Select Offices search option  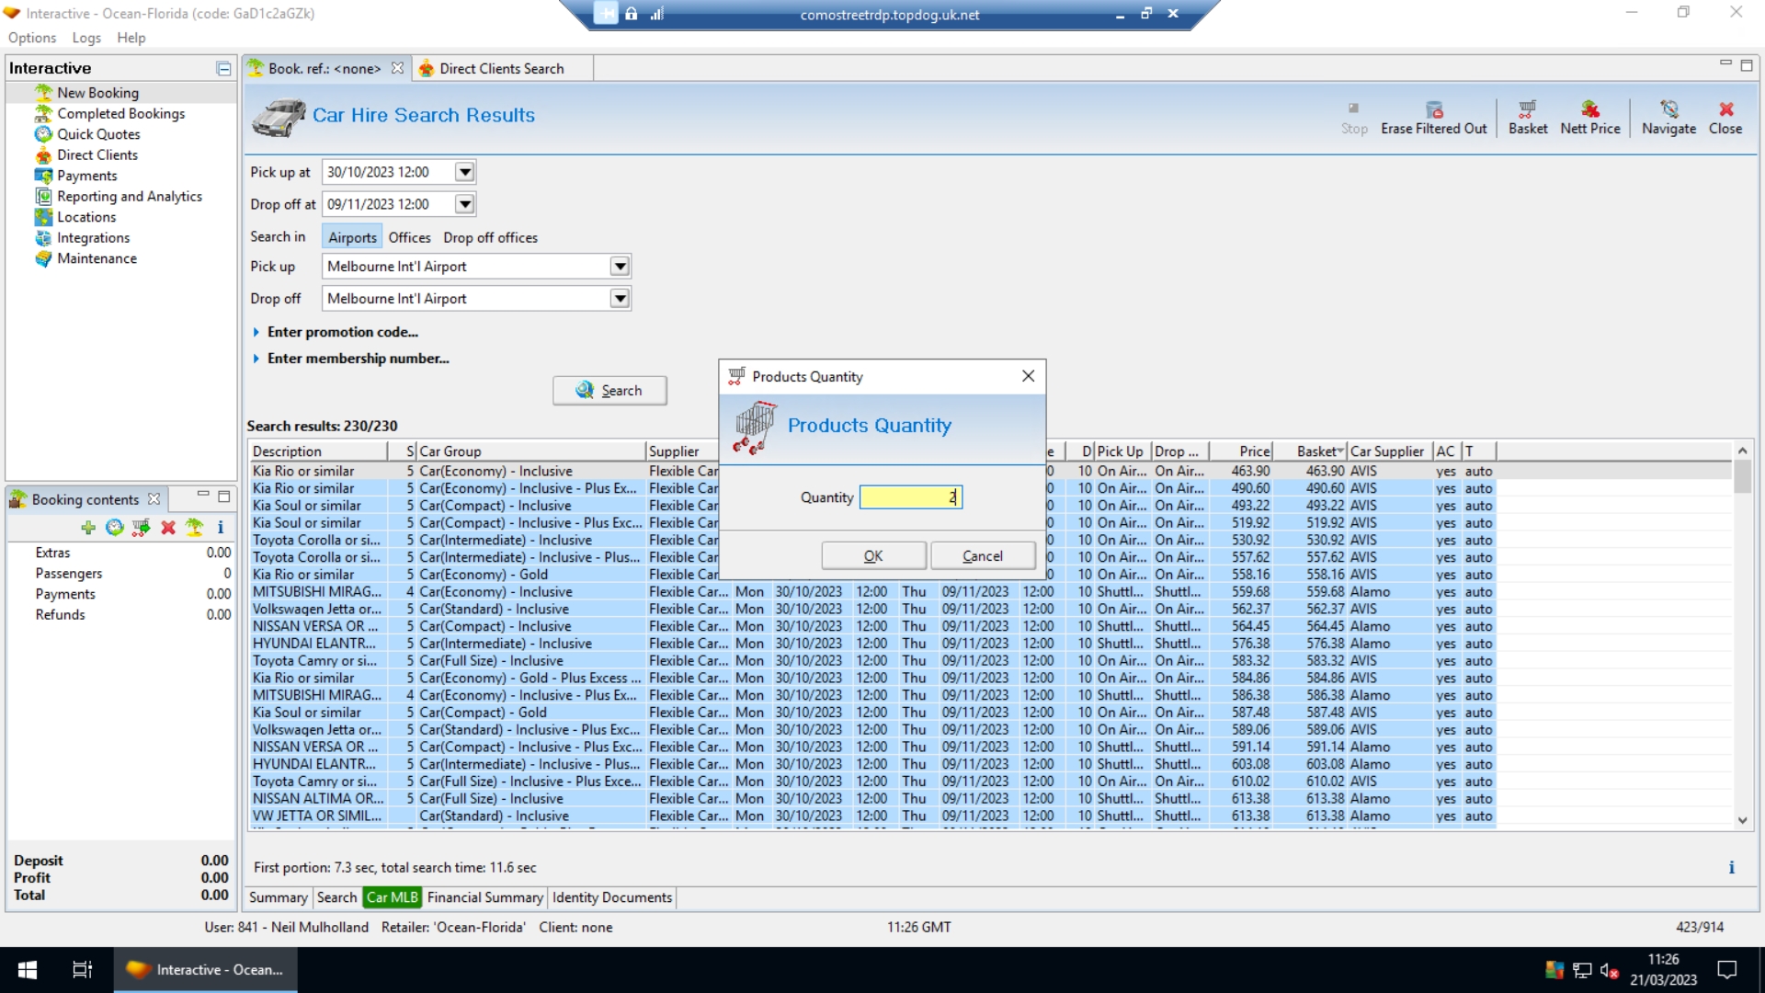click(x=409, y=237)
